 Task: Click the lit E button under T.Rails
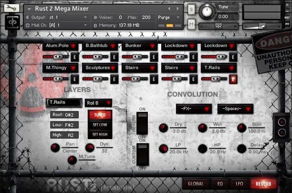pos(233,79)
